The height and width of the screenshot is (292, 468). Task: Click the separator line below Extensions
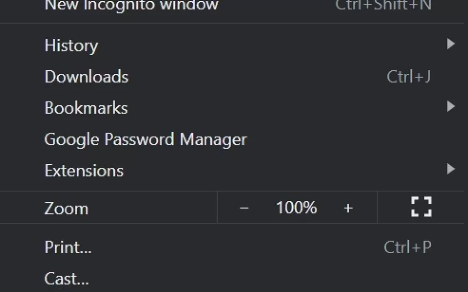(232, 191)
